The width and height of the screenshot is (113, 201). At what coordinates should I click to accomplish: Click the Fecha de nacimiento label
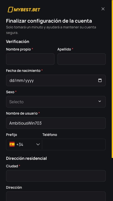coord(23,71)
